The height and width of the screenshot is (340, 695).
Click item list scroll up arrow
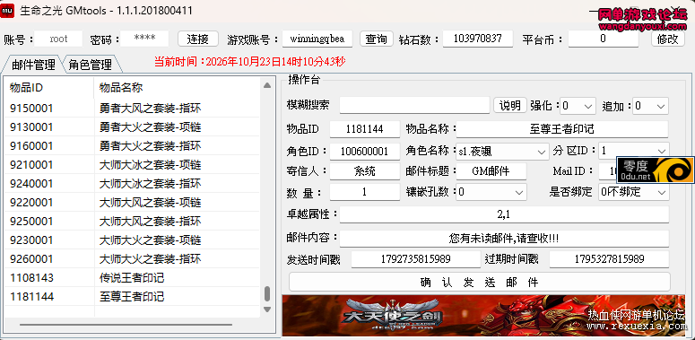[267, 85]
